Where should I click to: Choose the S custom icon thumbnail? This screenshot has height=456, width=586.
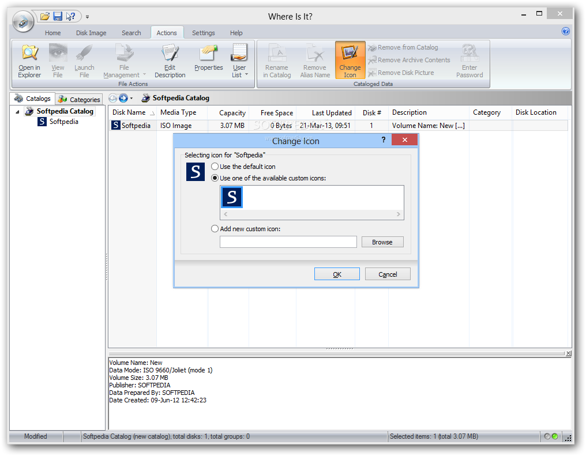[x=232, y=197]
